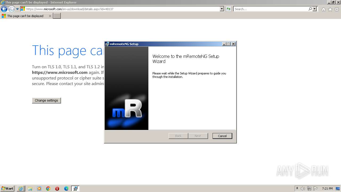Click the microsoft.com URL in address bar
This screenshot has height=192, width=341.
tap(70, 9)
